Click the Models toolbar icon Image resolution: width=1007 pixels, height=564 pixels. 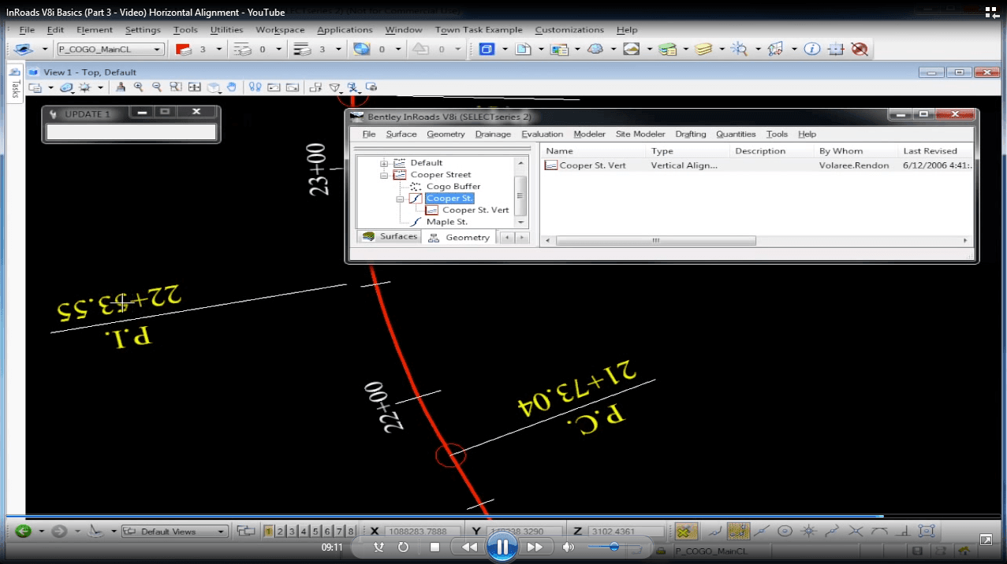click(x=487, y=49)
